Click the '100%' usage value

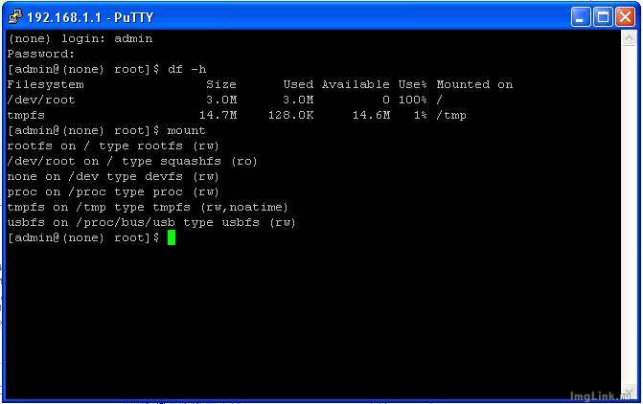pyautogui.click(x=413, y=100)
